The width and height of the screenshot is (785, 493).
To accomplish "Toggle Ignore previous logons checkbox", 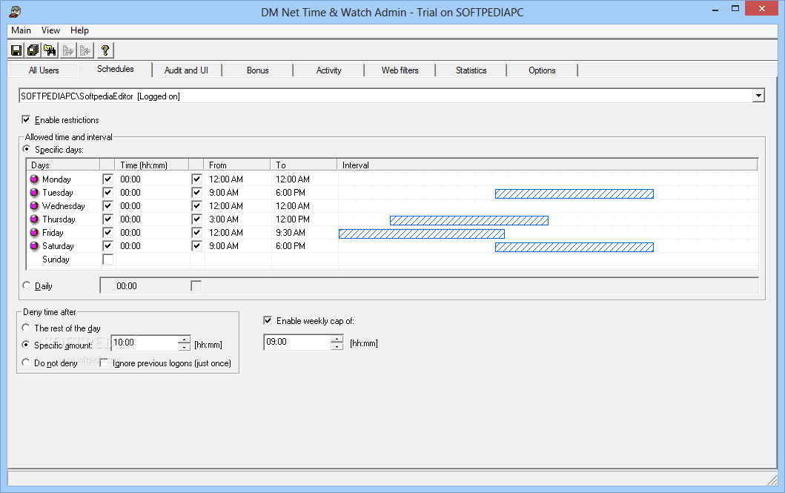I will coord(104,363).
